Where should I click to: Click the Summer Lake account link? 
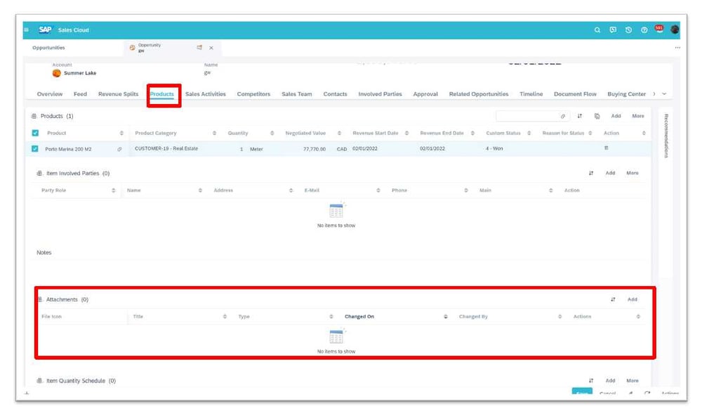80,73
